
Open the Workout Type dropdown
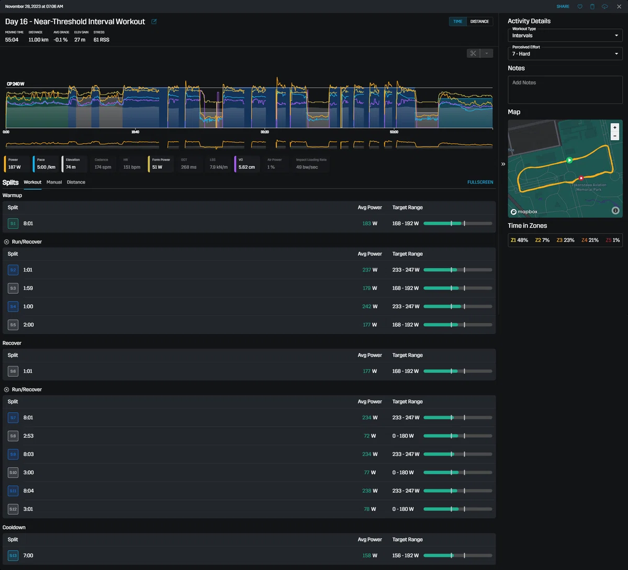[x=565, y=35]
